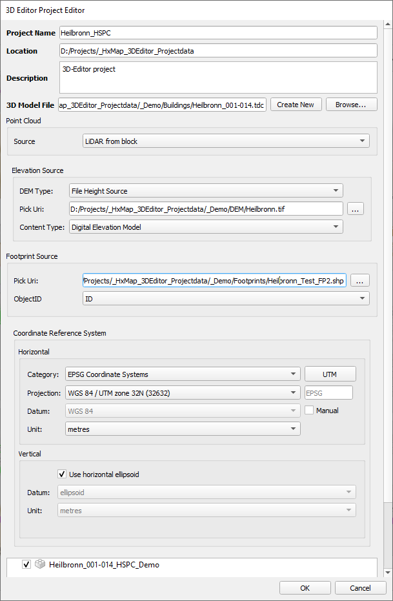The height and width of the screenshot is (601, 393).
Task: Click the EPSG code input field
Action: [328, 392]
